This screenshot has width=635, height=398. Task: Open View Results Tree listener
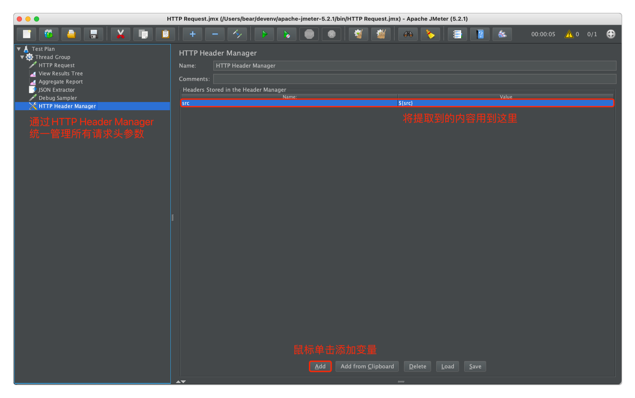coord(61,74)
